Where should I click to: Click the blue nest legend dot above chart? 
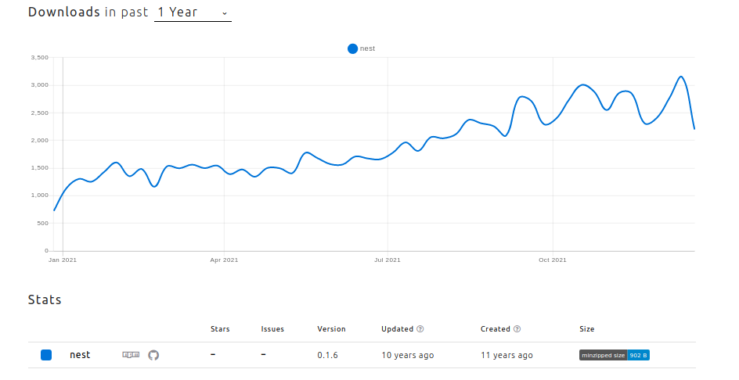[x=352, y=48]
